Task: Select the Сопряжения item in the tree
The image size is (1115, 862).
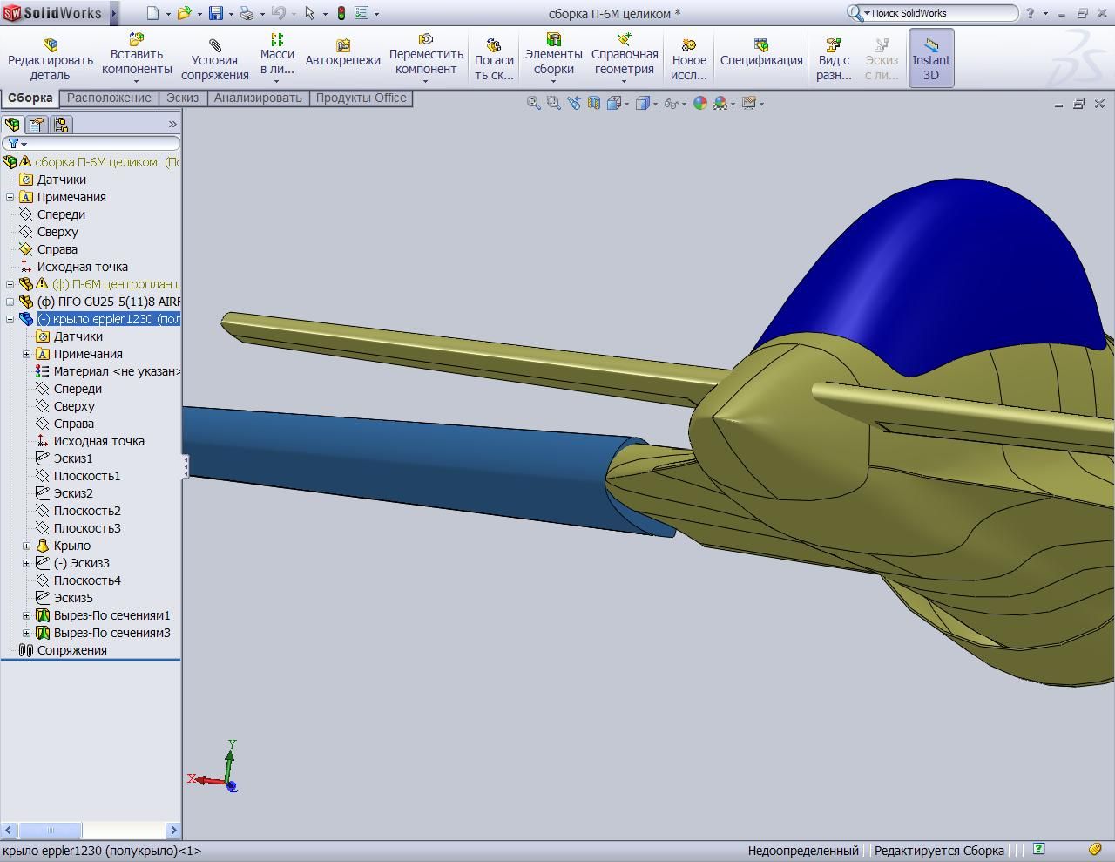Action: (71, 650)
